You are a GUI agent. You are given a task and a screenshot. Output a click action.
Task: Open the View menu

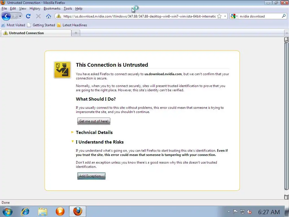click(23, 8)
